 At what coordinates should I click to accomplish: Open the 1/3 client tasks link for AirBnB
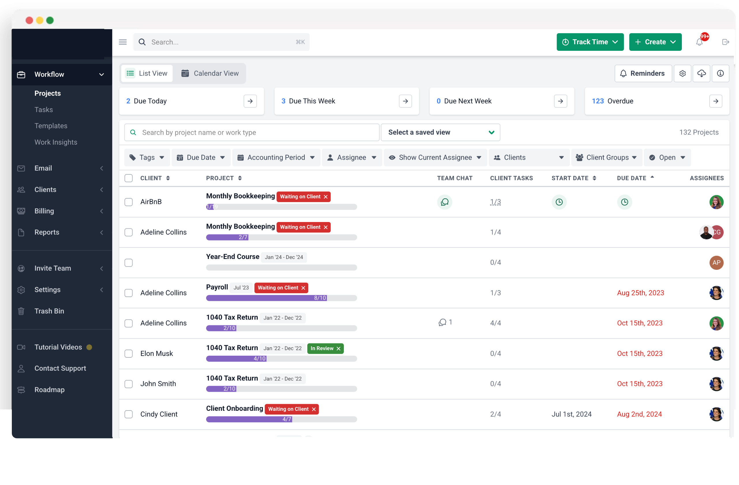tap(495, 202)
